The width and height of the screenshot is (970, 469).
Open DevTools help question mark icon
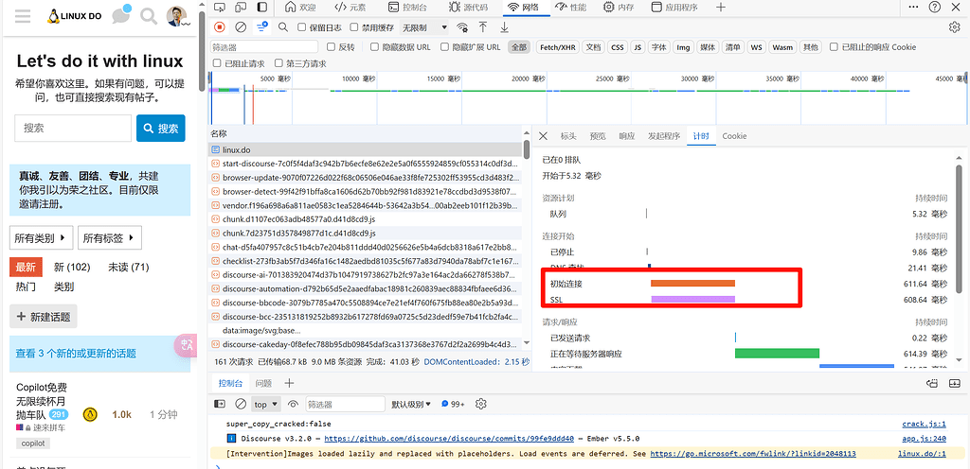pyautogui.click(x=935, y=8)
